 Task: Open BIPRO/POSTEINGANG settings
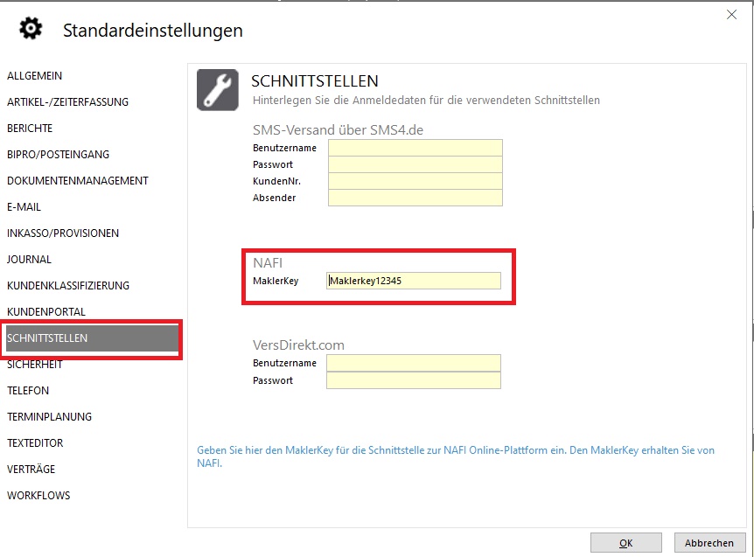pyautogui.click(x=58, y=155)
